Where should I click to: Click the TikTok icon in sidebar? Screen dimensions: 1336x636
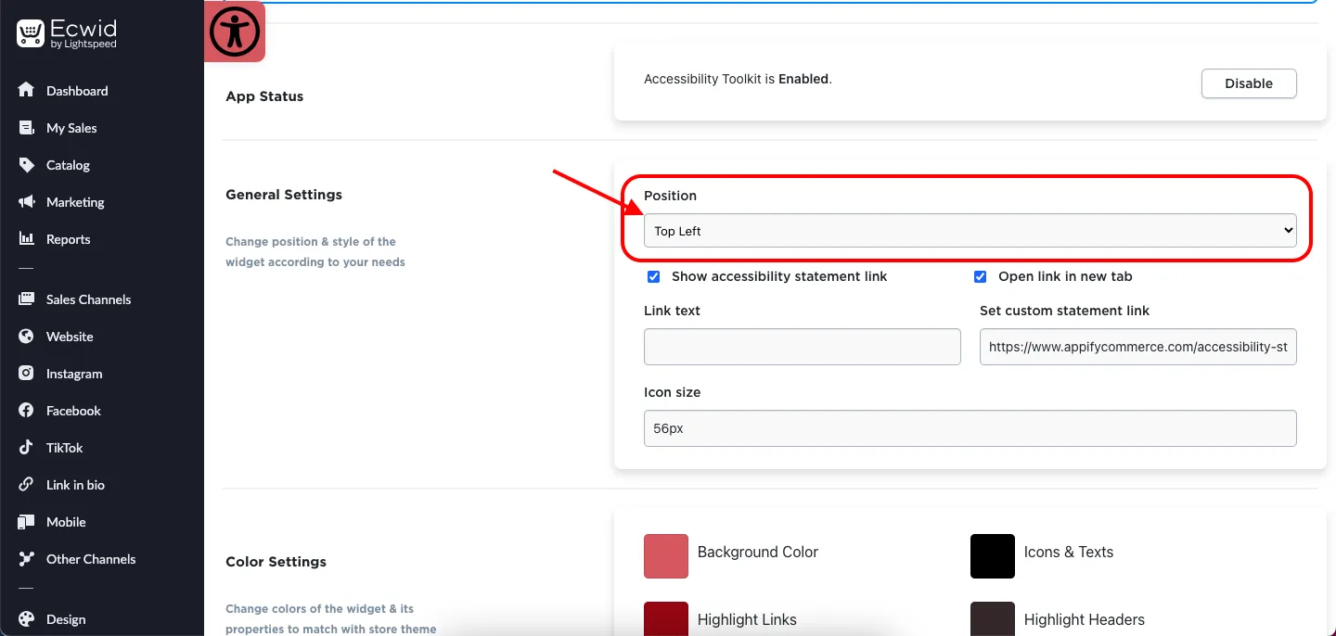[x=26, y=447]
